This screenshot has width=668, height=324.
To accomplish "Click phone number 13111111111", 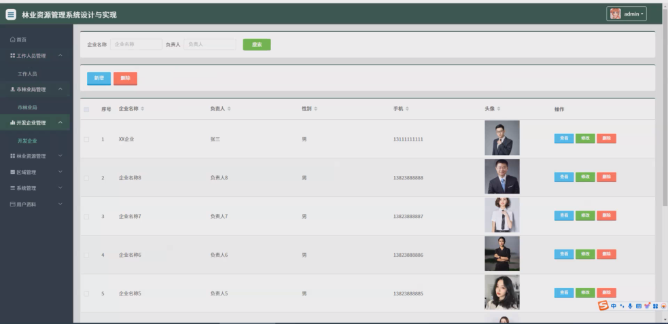I will tap(408, 139).
